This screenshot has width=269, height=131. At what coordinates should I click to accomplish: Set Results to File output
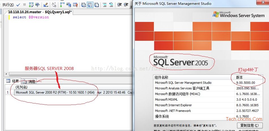(x=96, y=4)
